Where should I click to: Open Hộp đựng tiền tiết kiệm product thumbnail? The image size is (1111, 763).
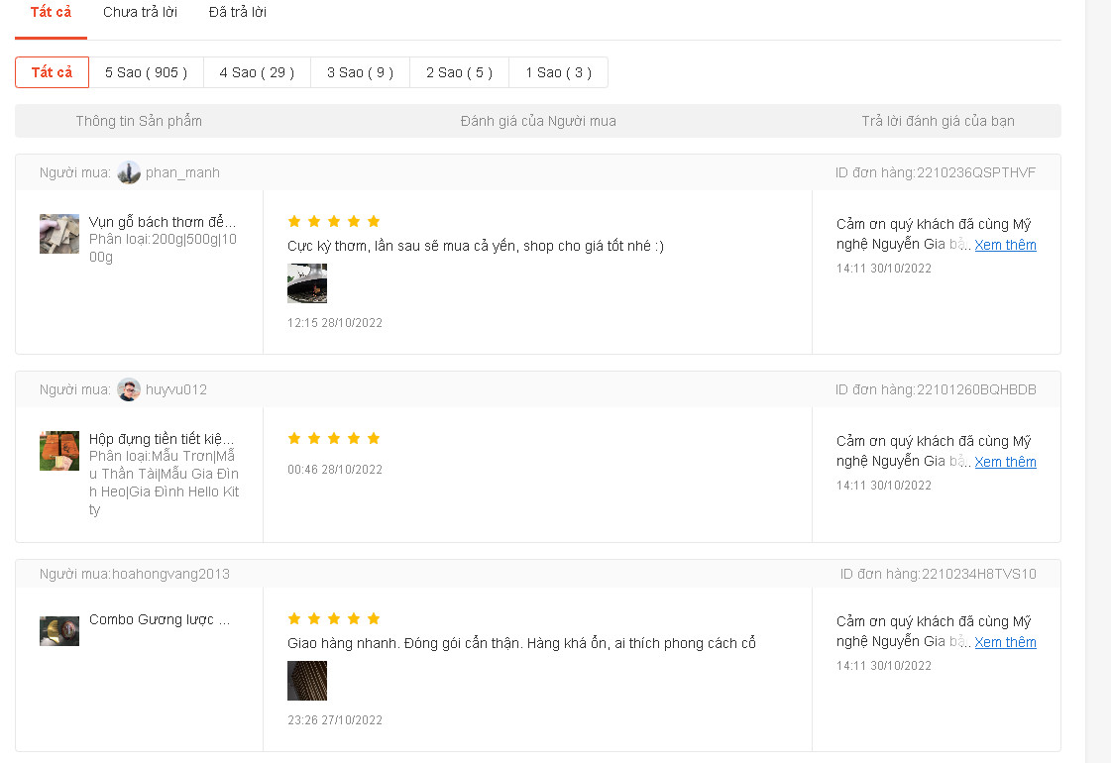click(59, 451)
